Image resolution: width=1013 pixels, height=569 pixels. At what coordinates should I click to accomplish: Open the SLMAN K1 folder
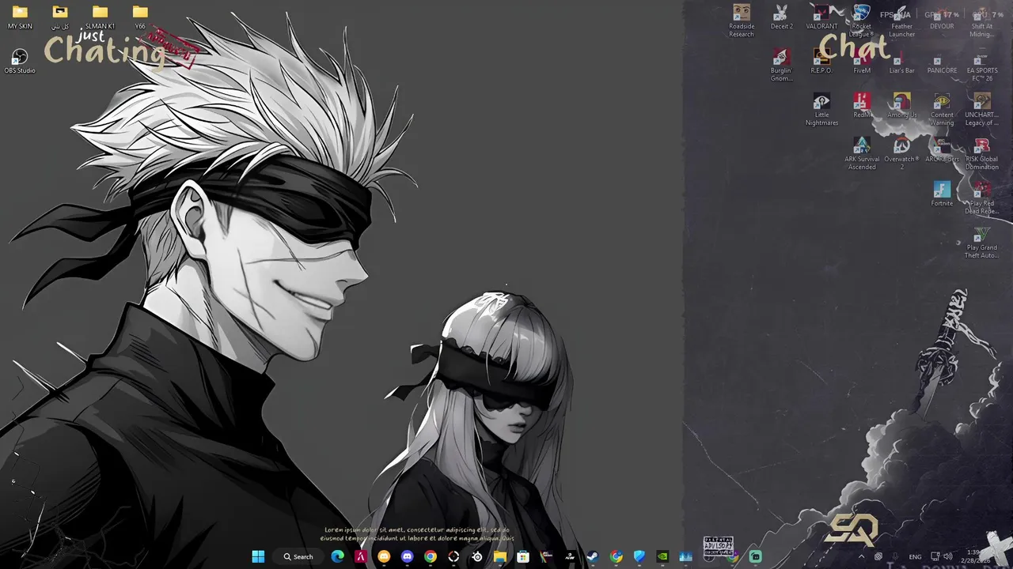(100, 17)
